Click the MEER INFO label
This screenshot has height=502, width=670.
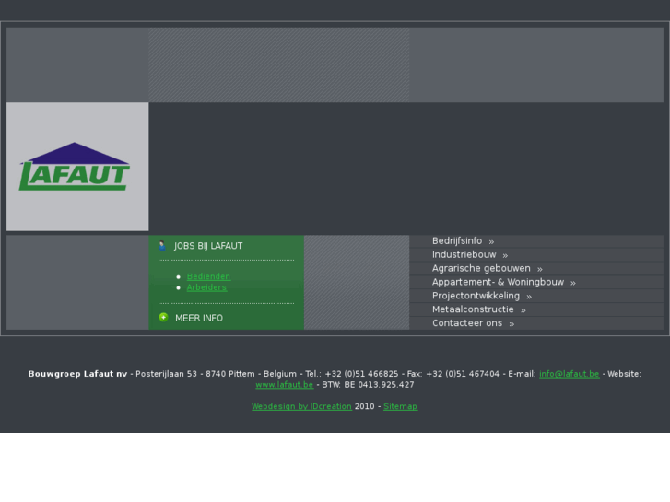(x=199, y=318)
